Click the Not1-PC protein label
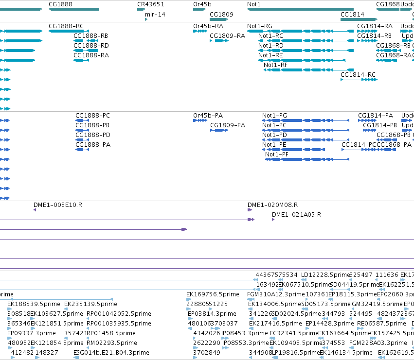This screenshot has height=360, width=414. (x=274, y=125)
